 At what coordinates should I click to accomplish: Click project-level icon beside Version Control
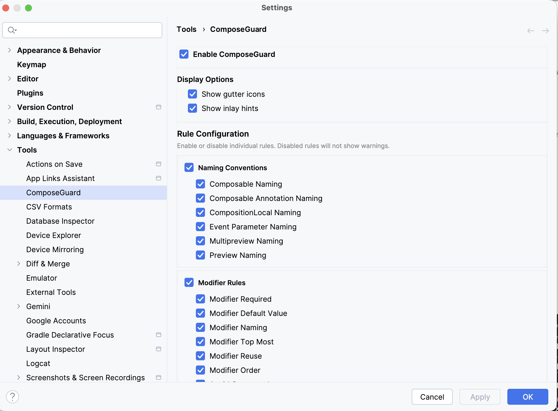[159, 107]
